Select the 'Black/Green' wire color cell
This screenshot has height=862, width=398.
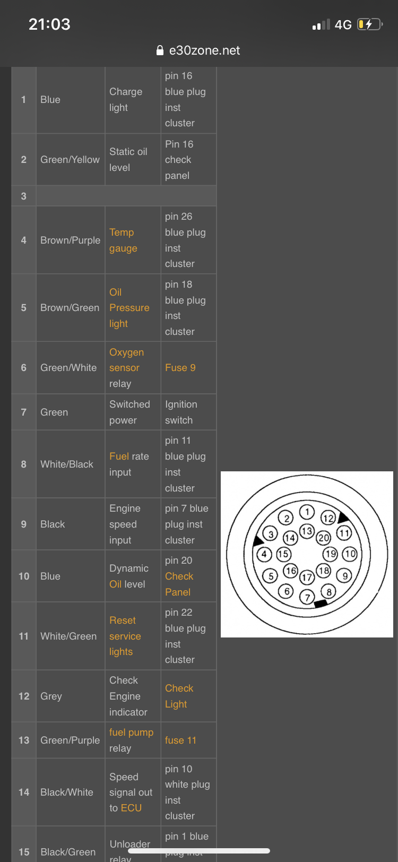click(70, 844)
